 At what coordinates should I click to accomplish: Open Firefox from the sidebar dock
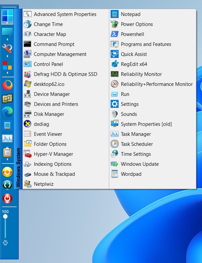pyautogui.click(x=7, y=85)
